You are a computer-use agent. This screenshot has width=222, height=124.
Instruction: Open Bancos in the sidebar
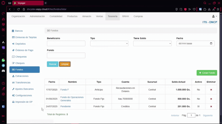click(x=19, y=31)
